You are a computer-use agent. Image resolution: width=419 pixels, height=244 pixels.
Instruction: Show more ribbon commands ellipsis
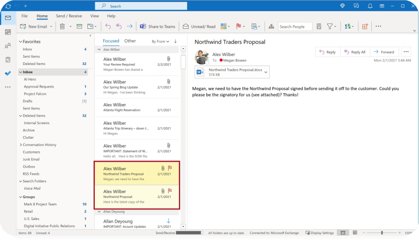click(378, 26)
